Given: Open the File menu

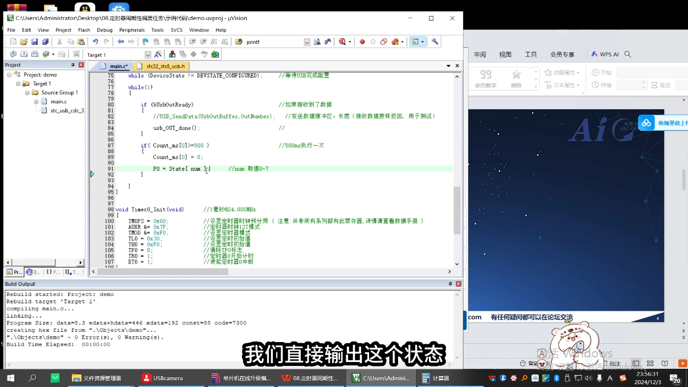Looking at the screenshot, I should coord(11,30).
